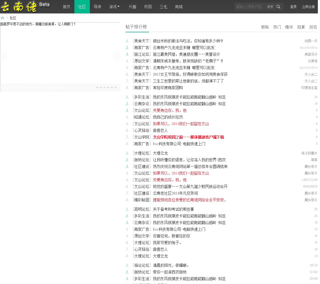
Task: Select the last carousel indicator dot
Action: (116, 88)
